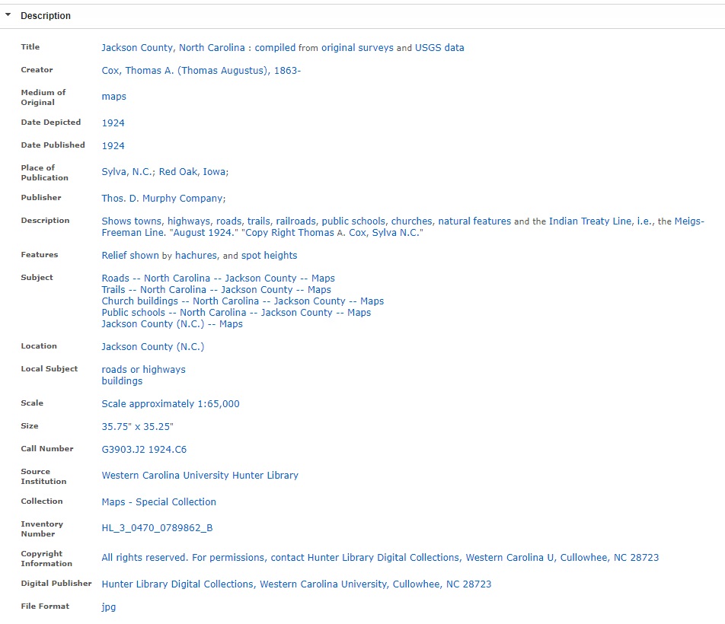Viewport: 725px width, 624px height.
Task: Click the Date Published 1924 link
Action: (x=113, y=145)
